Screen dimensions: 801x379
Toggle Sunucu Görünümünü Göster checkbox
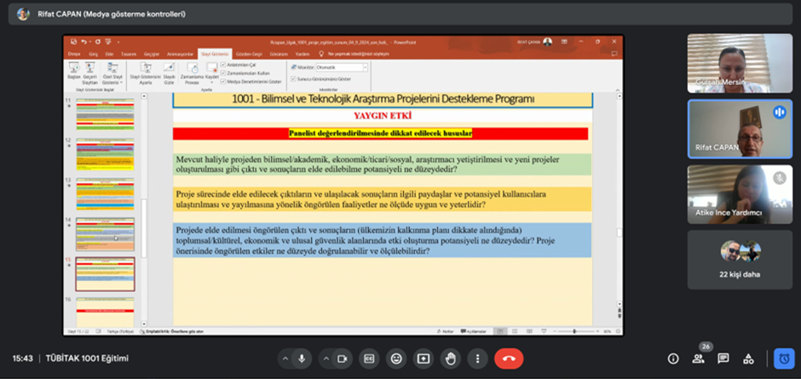(x=293, y=79)
